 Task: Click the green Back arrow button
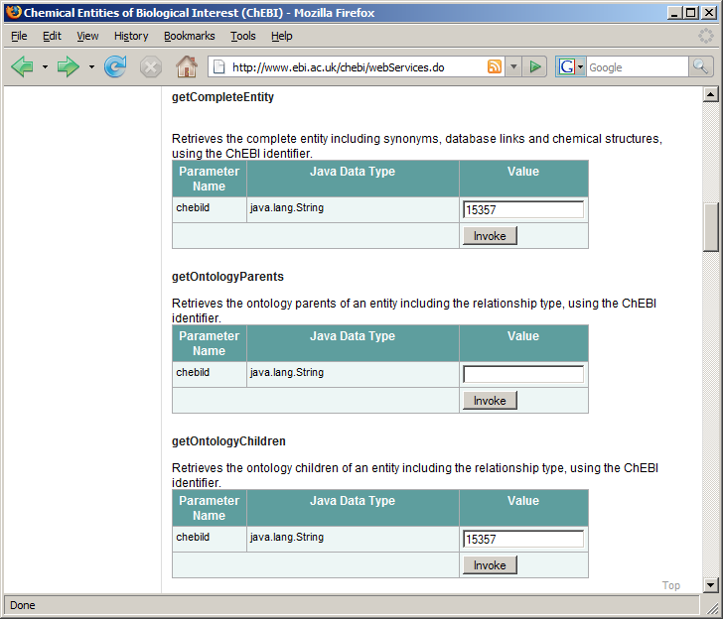coord(22,66)
